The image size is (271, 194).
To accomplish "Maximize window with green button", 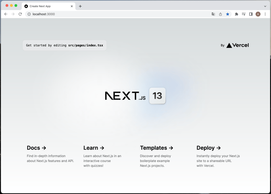I will tap(16, 6).
